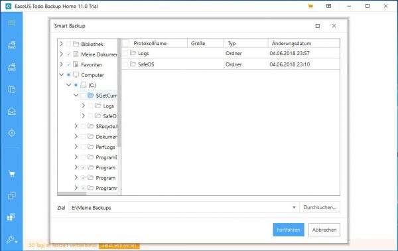Expand the Favoriten tree node
The height and width of the screenshot is (251, 398).
coord(61,64)
